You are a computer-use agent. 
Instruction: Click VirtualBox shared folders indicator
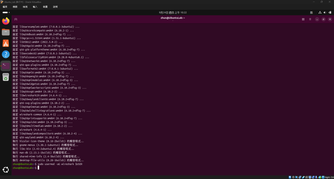click(x=307, y=177)
